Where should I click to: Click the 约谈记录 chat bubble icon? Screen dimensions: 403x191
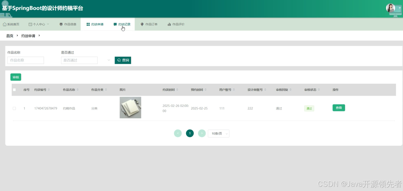point(115,24)
